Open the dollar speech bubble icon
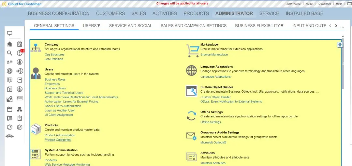This screenshot has height=166, width=352. [x=10, y=80]
